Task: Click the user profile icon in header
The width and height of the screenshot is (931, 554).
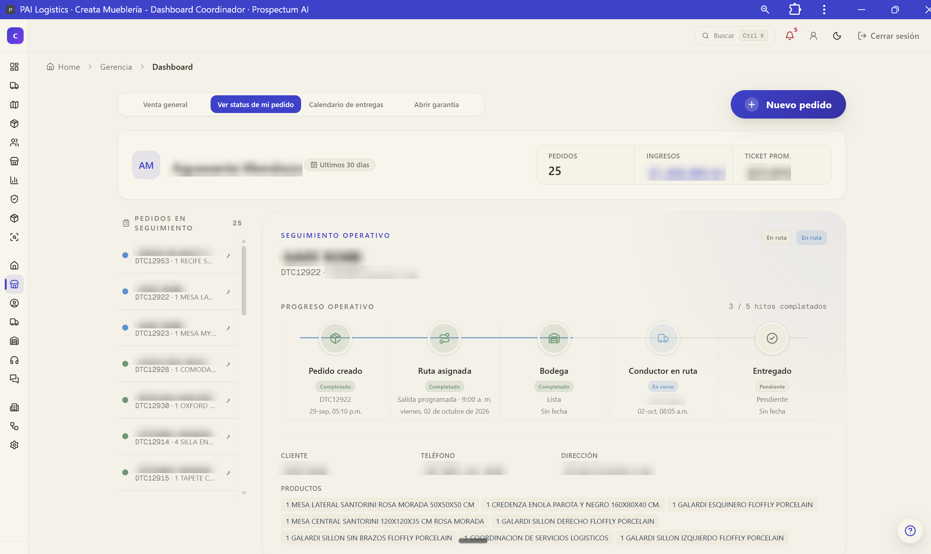Action: pyautogui.click(x=814, y=36)
